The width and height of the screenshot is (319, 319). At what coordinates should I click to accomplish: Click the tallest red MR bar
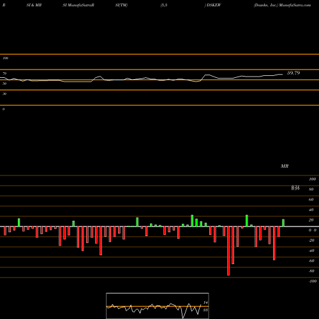click(x=228, y=251)
